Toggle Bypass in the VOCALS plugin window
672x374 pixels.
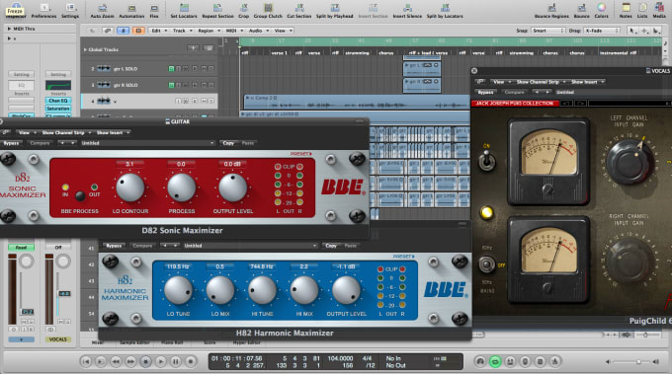pyautogui.click(x=485, y=92)
